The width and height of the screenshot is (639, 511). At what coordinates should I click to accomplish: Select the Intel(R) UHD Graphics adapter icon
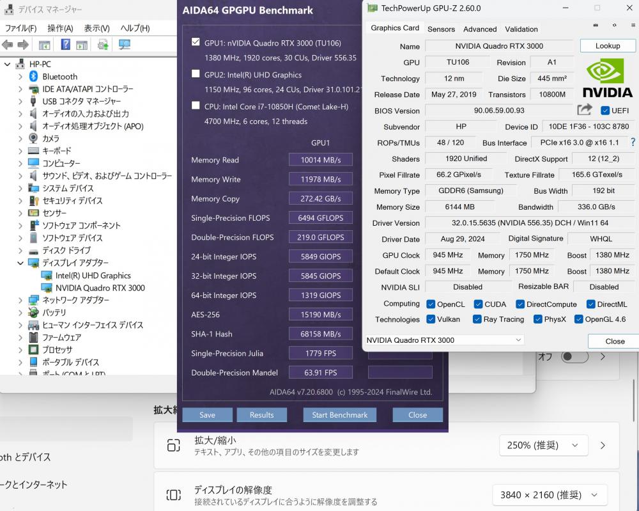47,275
